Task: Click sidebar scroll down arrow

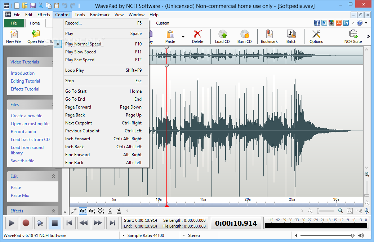Action: [65, 212]
